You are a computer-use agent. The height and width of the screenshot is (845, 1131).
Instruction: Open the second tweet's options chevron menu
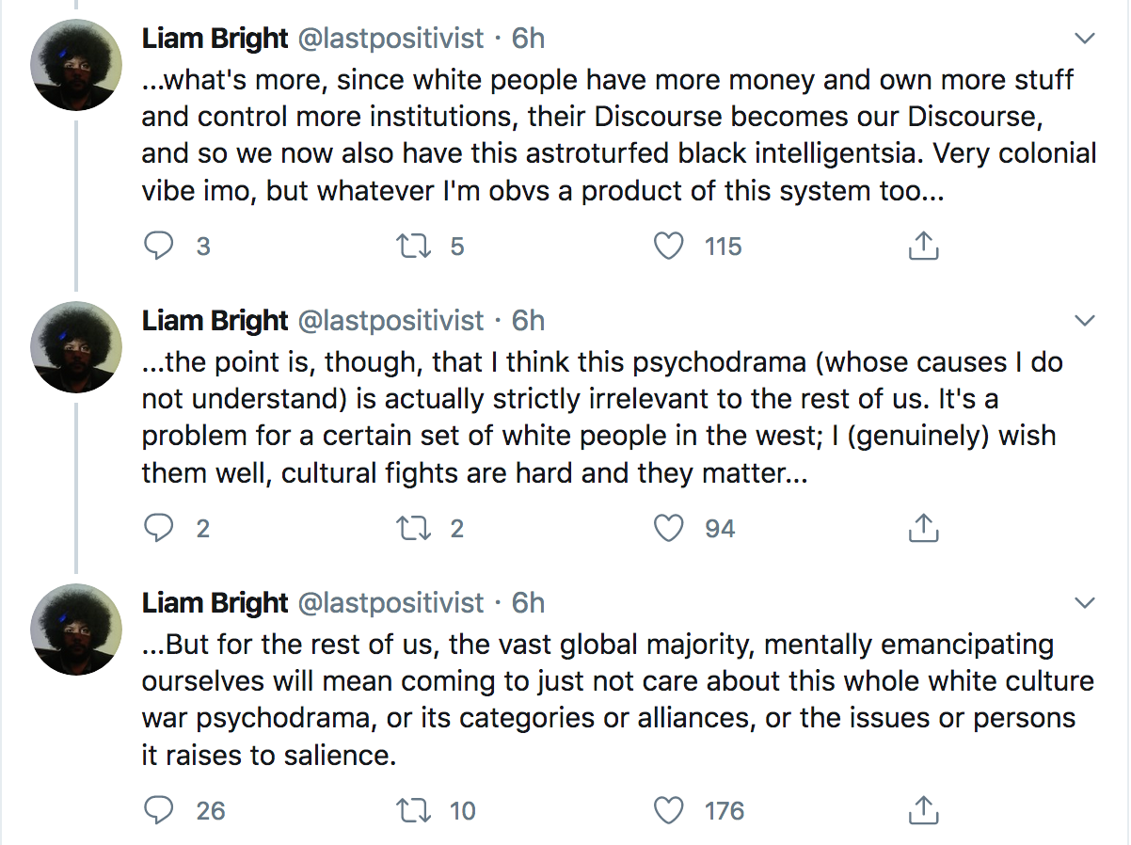pyautogui.click(x=1085, y=322)
